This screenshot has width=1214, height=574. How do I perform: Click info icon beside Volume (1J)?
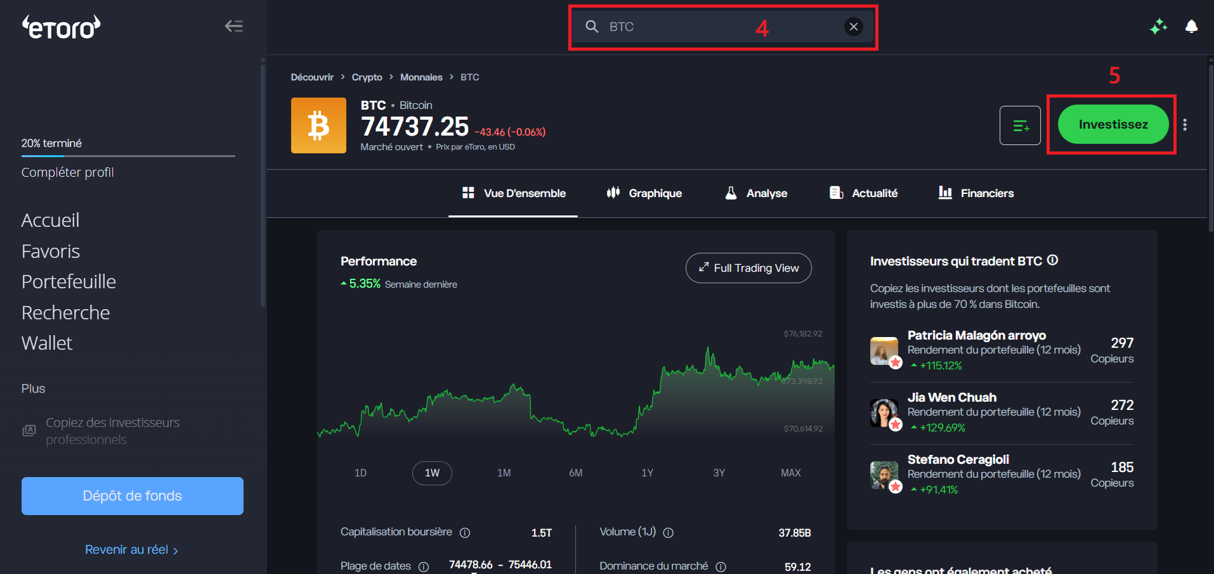[x=669, y=533]
